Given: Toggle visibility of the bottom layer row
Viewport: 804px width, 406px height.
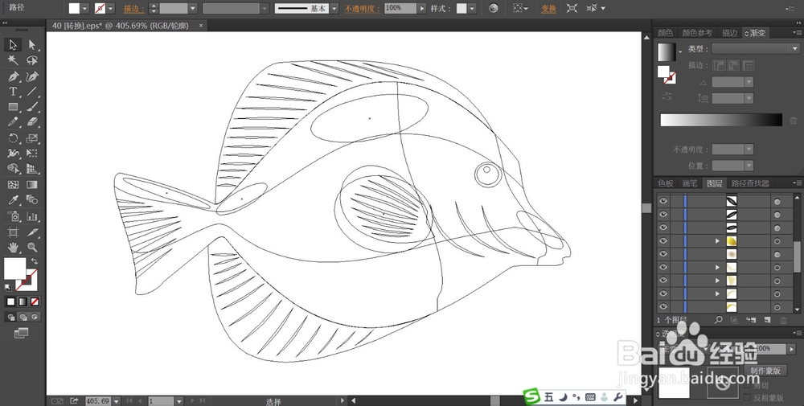Looking at the screenshot, I should pyautogui.click(x=663, y=306).
